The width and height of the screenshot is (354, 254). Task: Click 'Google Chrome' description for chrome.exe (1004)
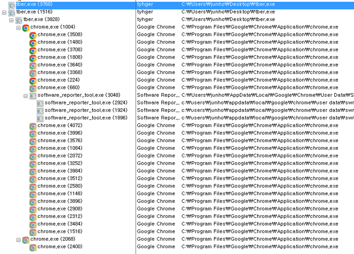pyautogui.click(x=156, y=27)
